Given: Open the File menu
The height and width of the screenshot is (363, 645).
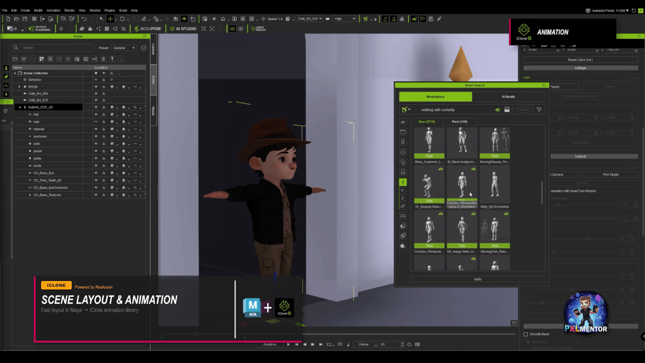Looking at the screenshot, I should (4, 10).
